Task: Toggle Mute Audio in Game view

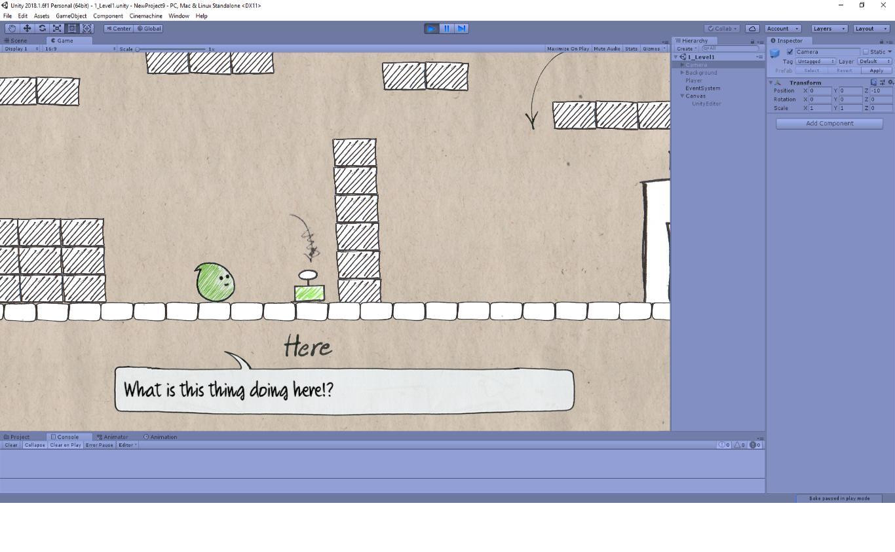Action: [607, 48]
